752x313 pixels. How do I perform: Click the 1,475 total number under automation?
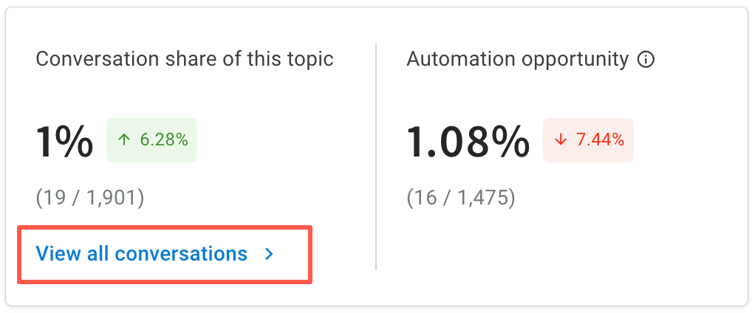484,199
